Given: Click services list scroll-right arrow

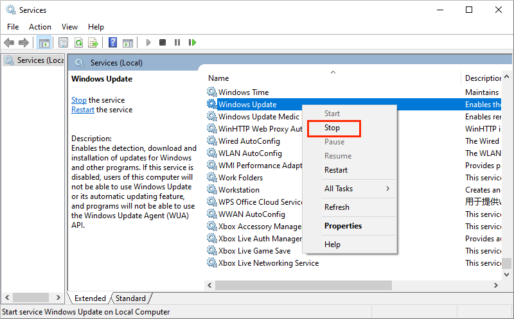Looking at the screenshot, I should [495, 285].
